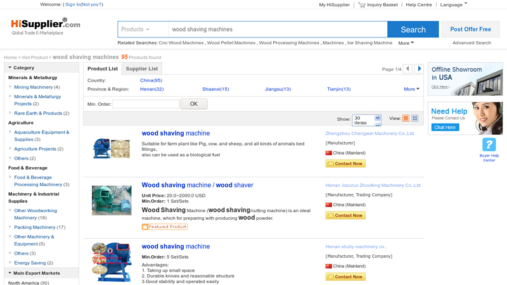Open Offline Showroom in USA banner

coord(465,79)
